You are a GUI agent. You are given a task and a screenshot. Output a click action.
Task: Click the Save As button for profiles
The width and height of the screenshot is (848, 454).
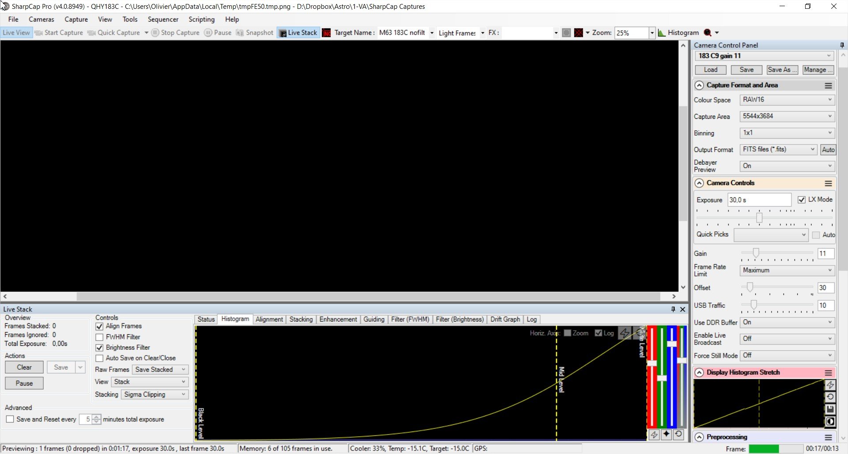(x=782, y=70)
